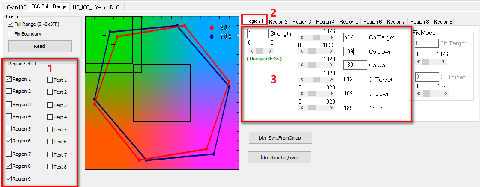The width and height of the screenshot is (480, 187).
Task: Switch to the 16Win IBC tab
Action: click(x=15, y=6)
